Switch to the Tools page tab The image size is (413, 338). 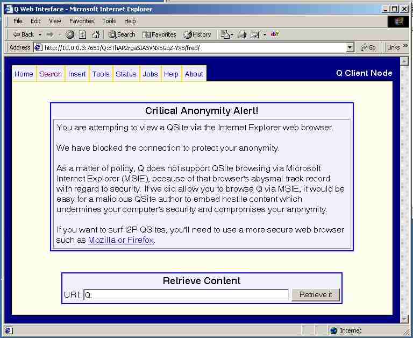(x=101, y=74)
